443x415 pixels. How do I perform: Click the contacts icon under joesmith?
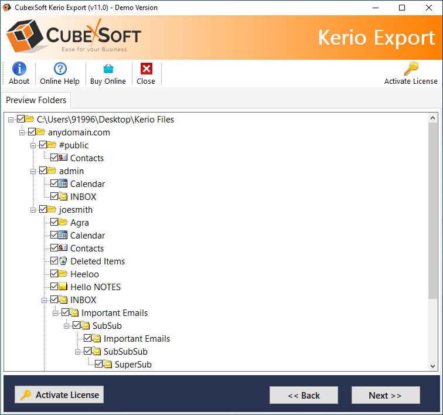pos(63,247)
